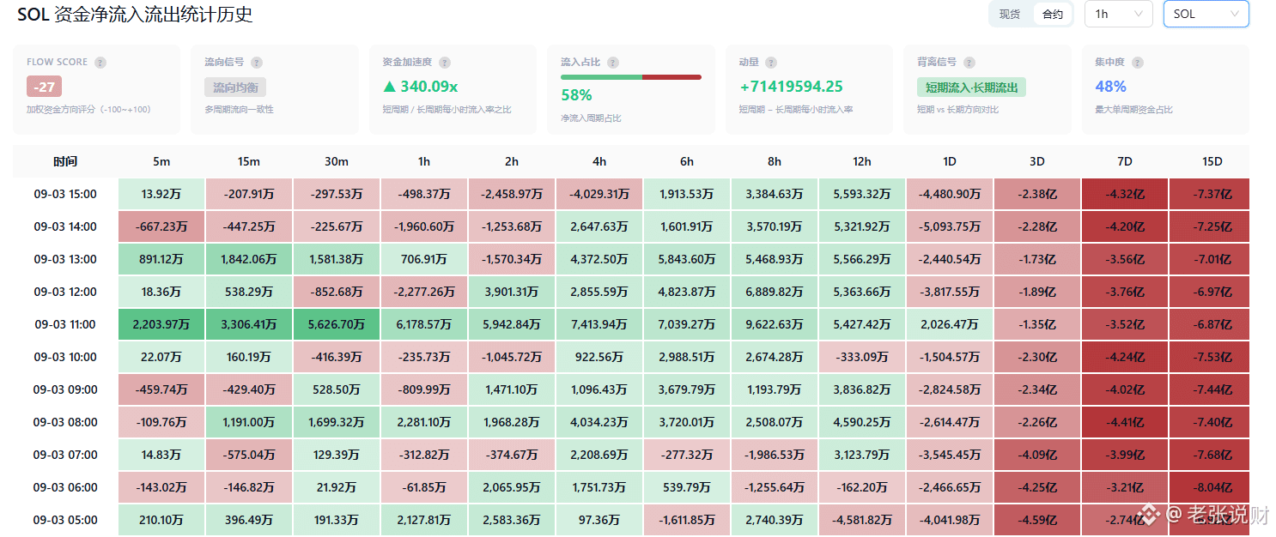Click the help icon beside 背离信号
Image resolution: width=1276 pixels, height=537 pixels.
coord(969,63)
